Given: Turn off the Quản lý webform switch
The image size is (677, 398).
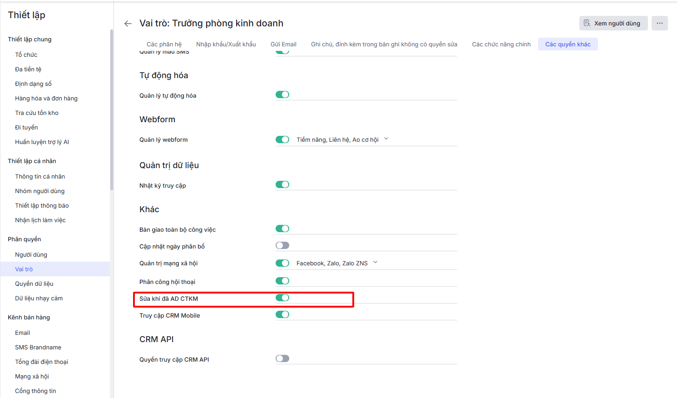Looking at the screenshot, I should (x=282, y=139).
